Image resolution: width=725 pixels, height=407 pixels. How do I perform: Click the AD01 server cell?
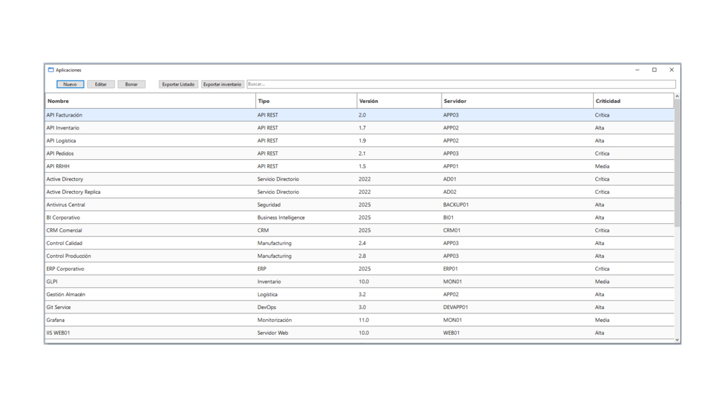pyautogui.click(x=450, y=179)
